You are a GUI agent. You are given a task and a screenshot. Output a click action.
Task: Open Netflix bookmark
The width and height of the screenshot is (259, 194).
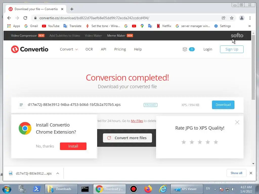click(164, 26)
